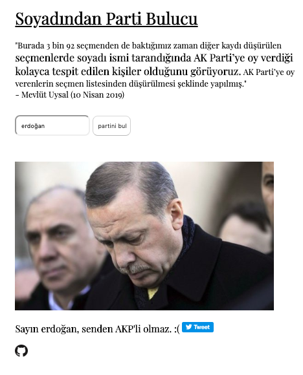Open the 'Soyadından Parti Bulucu' title link
Viewport: 303px width, 375px height.
pyautogui.click(x=106, y=19)
